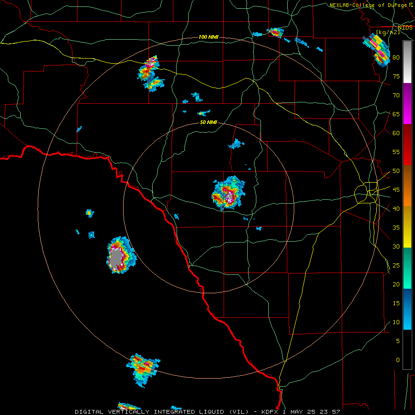Click the 20 value on the scale
The width and height of the screenshot is (415, 415).
click(x=396, y=285)
